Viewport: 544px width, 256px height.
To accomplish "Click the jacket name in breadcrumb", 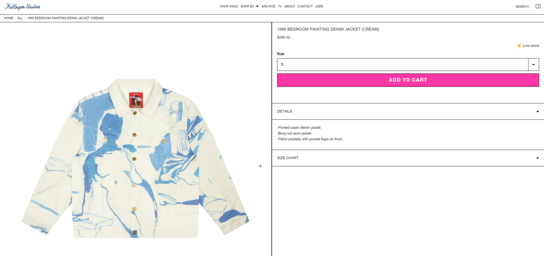I will pos(65,18).
